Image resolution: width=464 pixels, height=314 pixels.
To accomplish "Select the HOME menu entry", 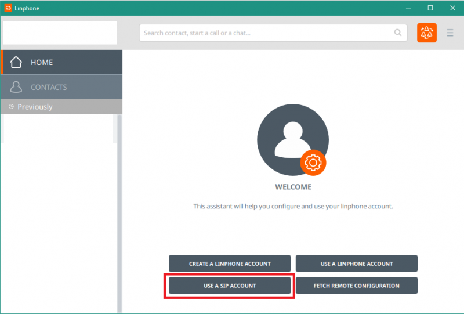I will 61,62.
